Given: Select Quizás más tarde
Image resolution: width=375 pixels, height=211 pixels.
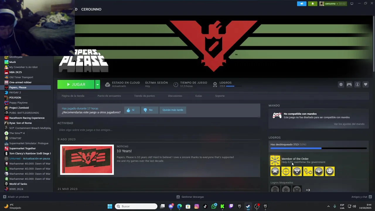Looking at the screenshot, I should point(173,110).
